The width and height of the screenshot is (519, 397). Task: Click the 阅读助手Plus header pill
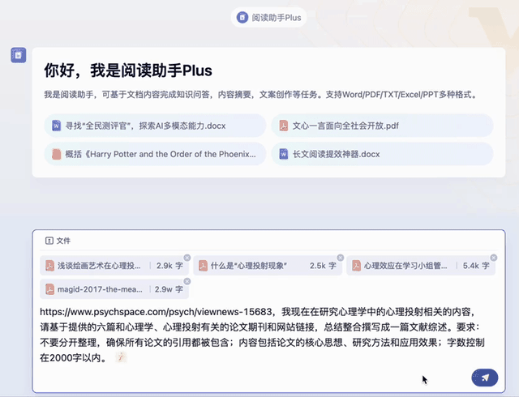pos(268,17)
